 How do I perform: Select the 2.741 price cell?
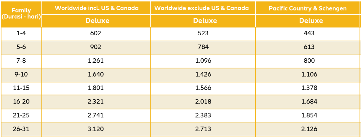coord(96,115)
